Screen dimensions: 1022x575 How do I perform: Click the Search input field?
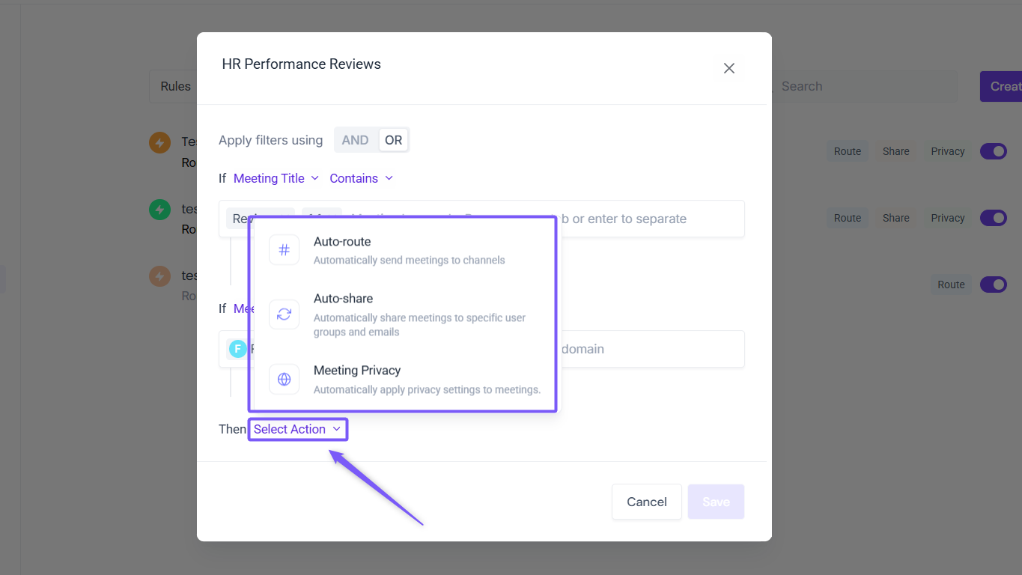click(865, 86)
